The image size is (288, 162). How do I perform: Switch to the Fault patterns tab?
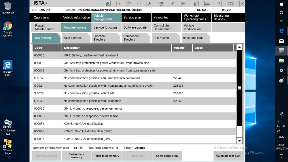coord(76,38)
